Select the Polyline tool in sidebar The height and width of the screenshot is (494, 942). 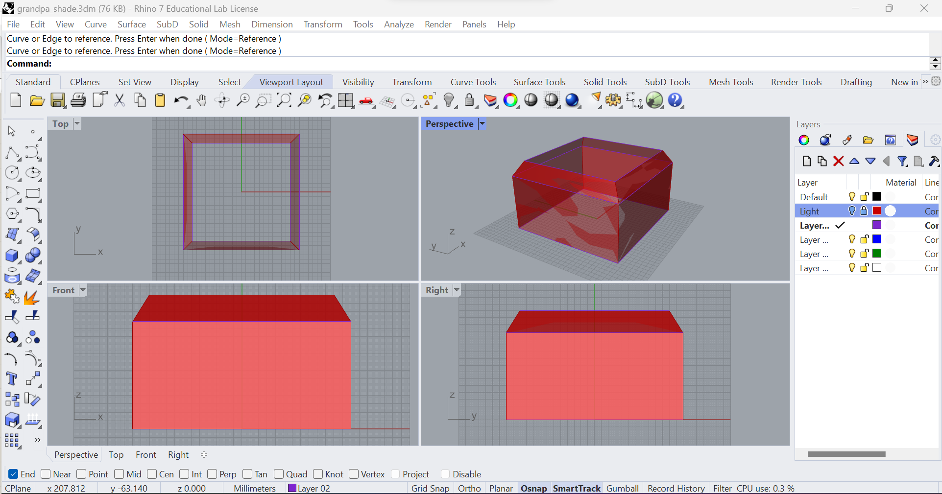pyautogui.click(x=12, y=153)
